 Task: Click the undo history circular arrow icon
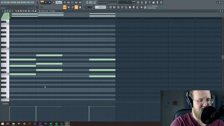click(x=138, y=2)
